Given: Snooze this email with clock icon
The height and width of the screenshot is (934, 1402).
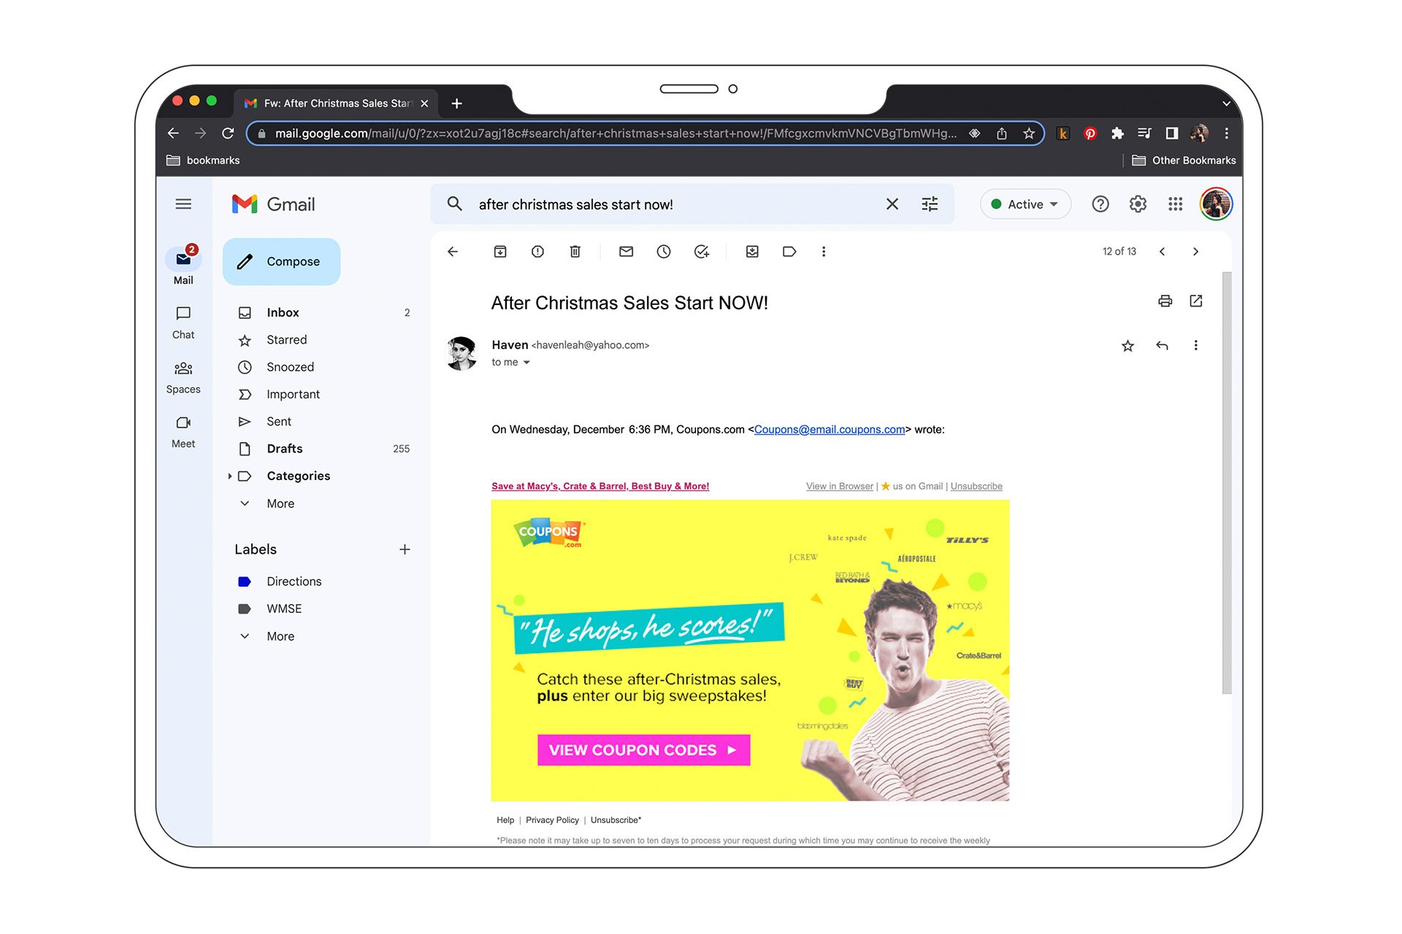Looking at the screenshot, I should 664,252.
